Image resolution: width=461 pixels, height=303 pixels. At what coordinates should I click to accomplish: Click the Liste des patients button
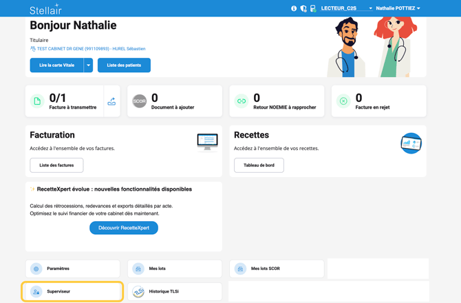click(124, 65)
